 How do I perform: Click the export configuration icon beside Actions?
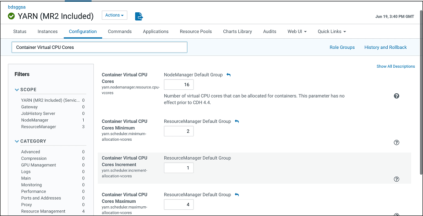click(x=139, y=16)
